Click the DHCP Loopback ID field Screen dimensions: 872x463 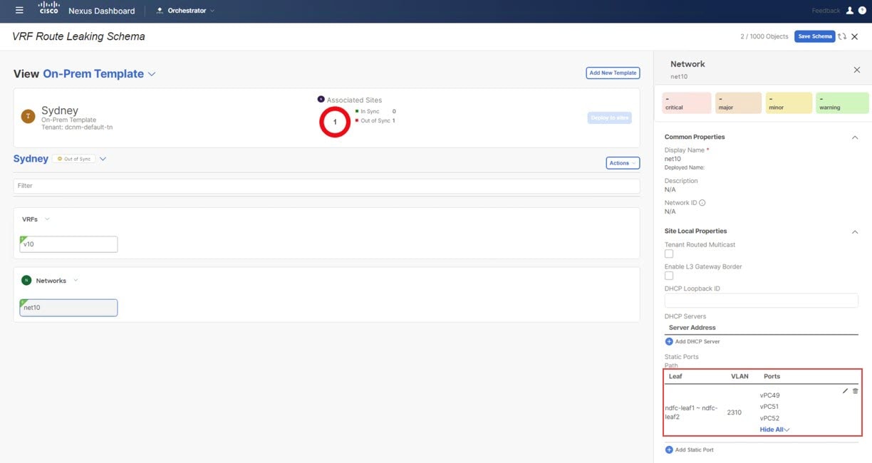761,301
